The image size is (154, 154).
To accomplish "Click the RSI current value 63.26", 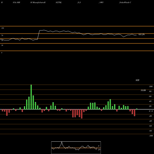I will click(x=142, y=34).
